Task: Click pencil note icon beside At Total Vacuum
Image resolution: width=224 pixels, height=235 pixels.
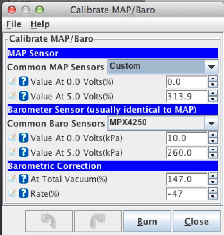Action: [x=12, y=179]
